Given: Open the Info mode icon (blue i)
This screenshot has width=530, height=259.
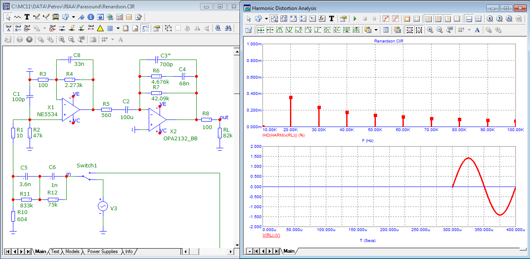Looking at the screenshot, I should coord(90,17).
